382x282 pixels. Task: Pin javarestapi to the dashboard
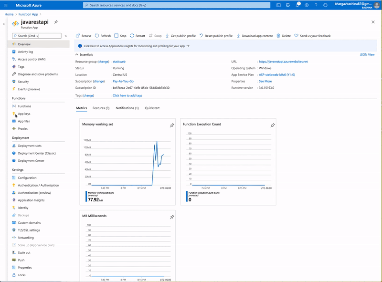(55, 21)
